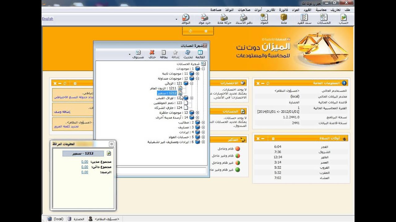Click the الحسابات panel header icon
Image resolution: width=396 pixels, height=222 pixels.
(243, 111)
